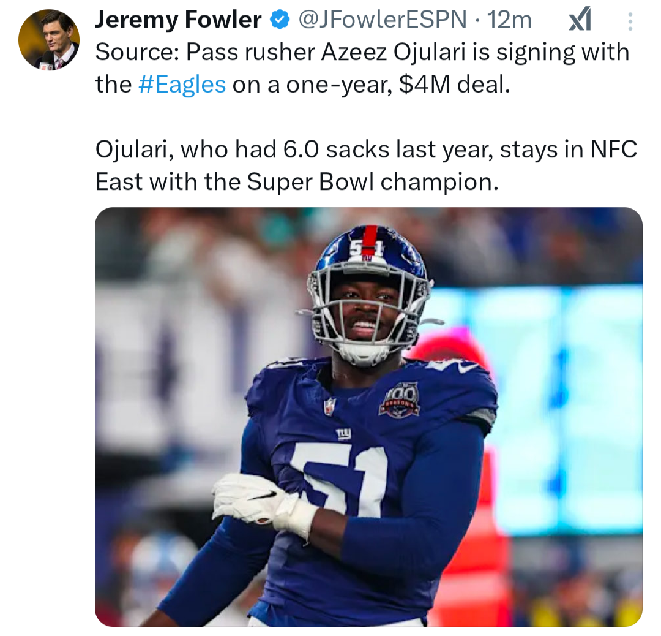The height and width of the screenshot is (636, 661).
Task: Open the attached player photo
Action: coord(368,417)
